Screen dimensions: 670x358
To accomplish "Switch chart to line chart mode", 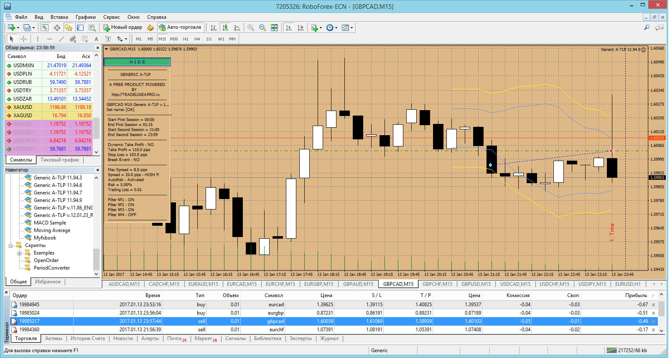I will click(x=237, y=28).
